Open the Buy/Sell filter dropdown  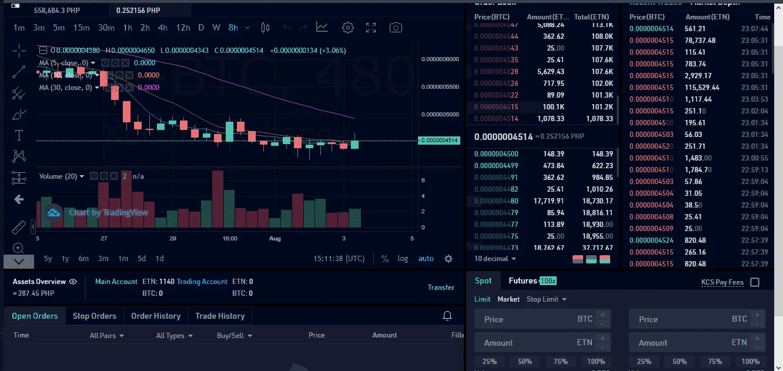[x=235, y=335]
